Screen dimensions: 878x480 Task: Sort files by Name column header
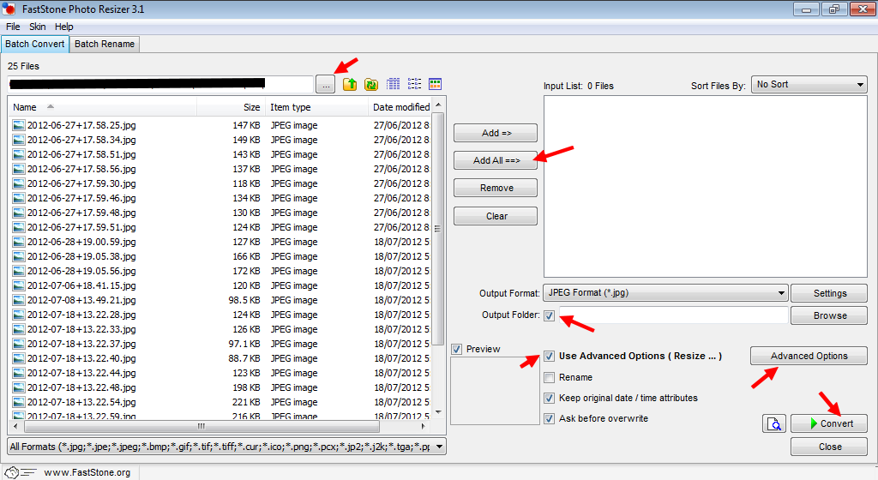coord(102,107)
